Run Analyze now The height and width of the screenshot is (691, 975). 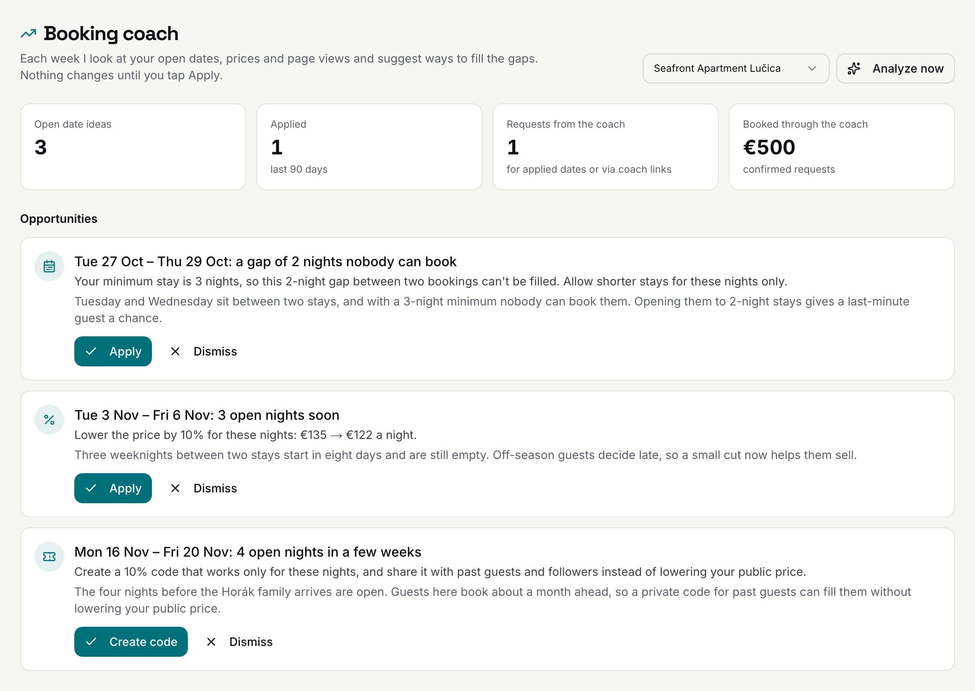coord(895,68)
